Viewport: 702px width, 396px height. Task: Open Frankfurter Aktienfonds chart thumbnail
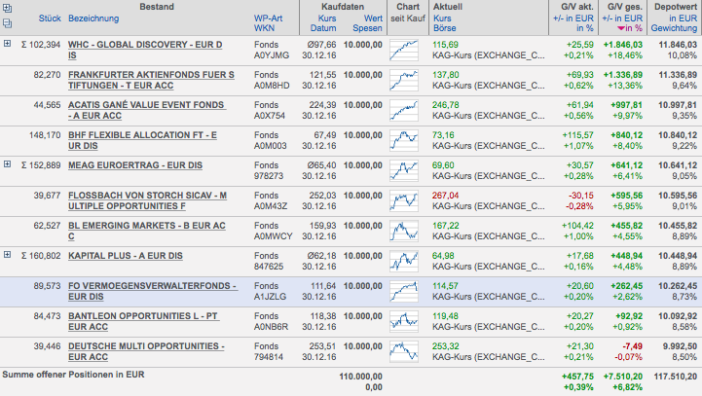pyautogui.click(x=404, y=80)
